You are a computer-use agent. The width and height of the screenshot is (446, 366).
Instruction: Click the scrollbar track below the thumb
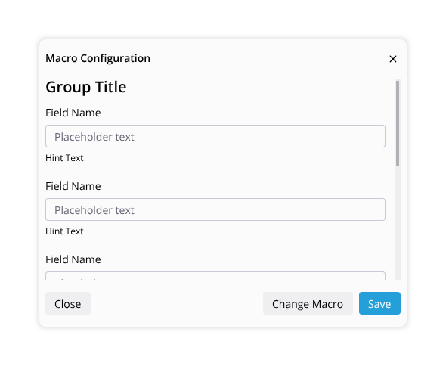[398, 222]
